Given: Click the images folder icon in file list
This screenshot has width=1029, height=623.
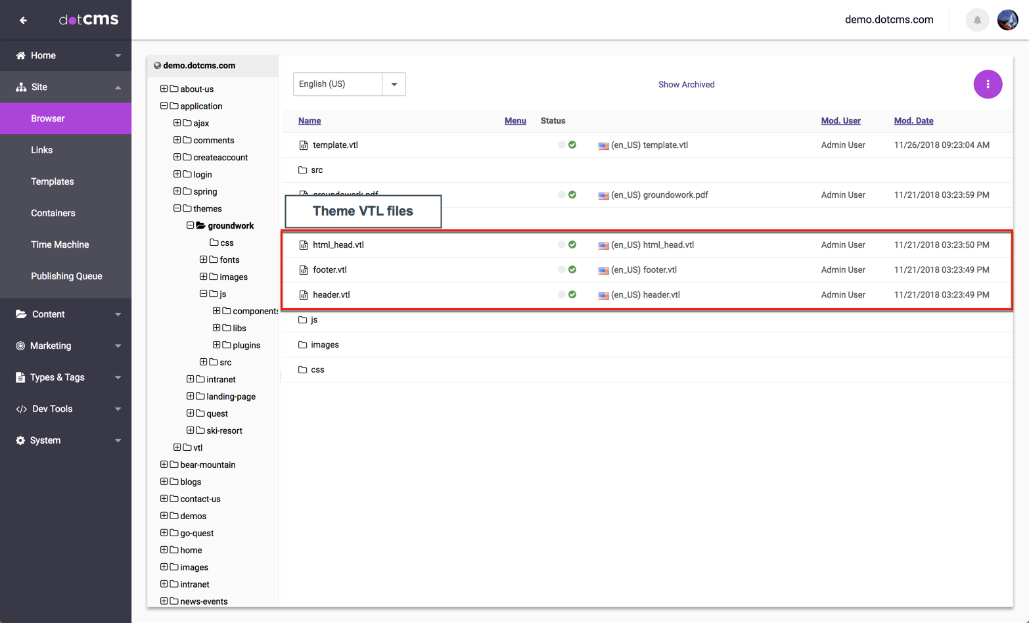Looking at the screenshot, I should [x=303, y=345].
